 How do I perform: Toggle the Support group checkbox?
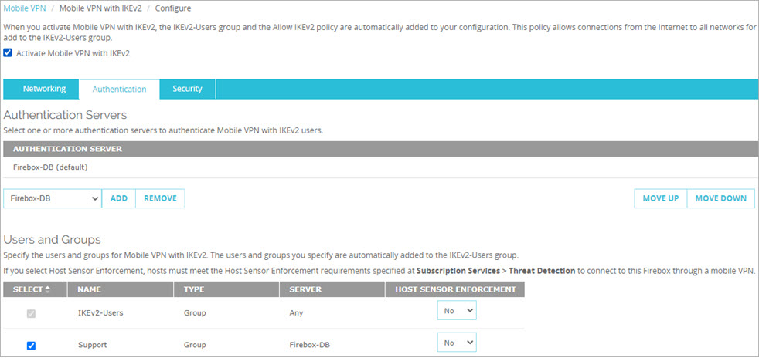tap(31, 345)
